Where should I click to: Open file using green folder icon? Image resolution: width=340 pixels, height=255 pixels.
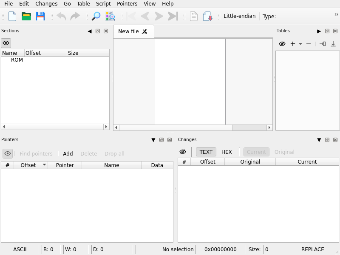(x=26, y=16)
